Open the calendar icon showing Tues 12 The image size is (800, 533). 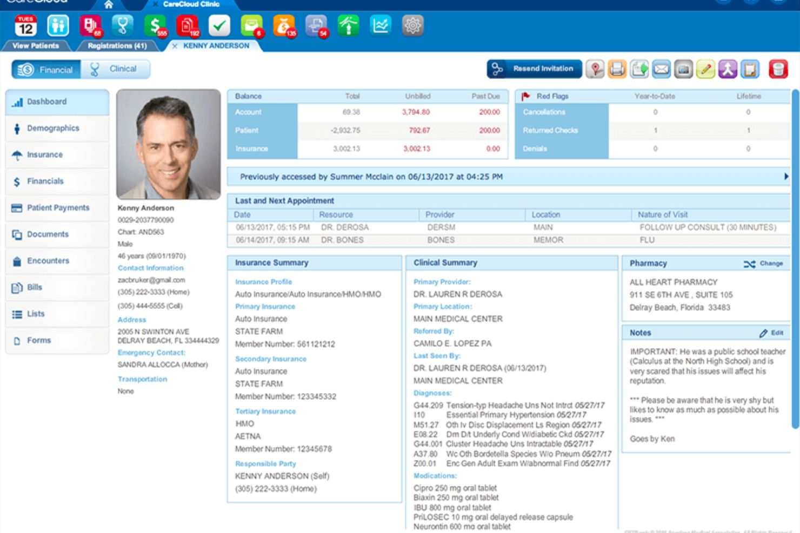click(x=25, y=25)
